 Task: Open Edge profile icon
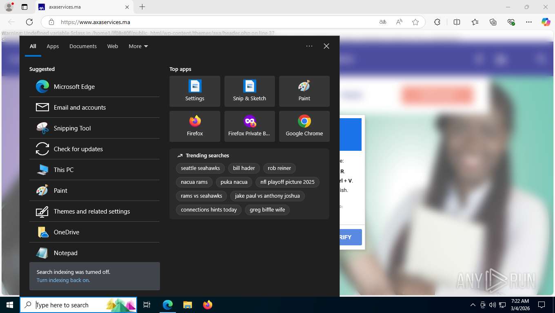(x=9, y=7)
